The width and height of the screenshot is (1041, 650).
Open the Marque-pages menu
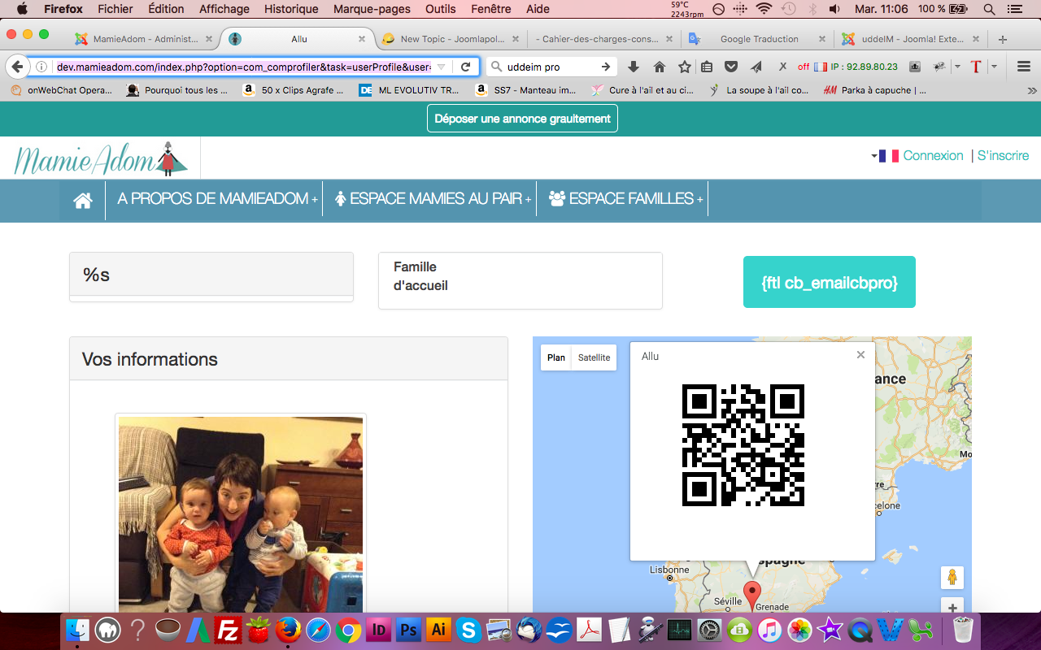click(x=372, y=10)
